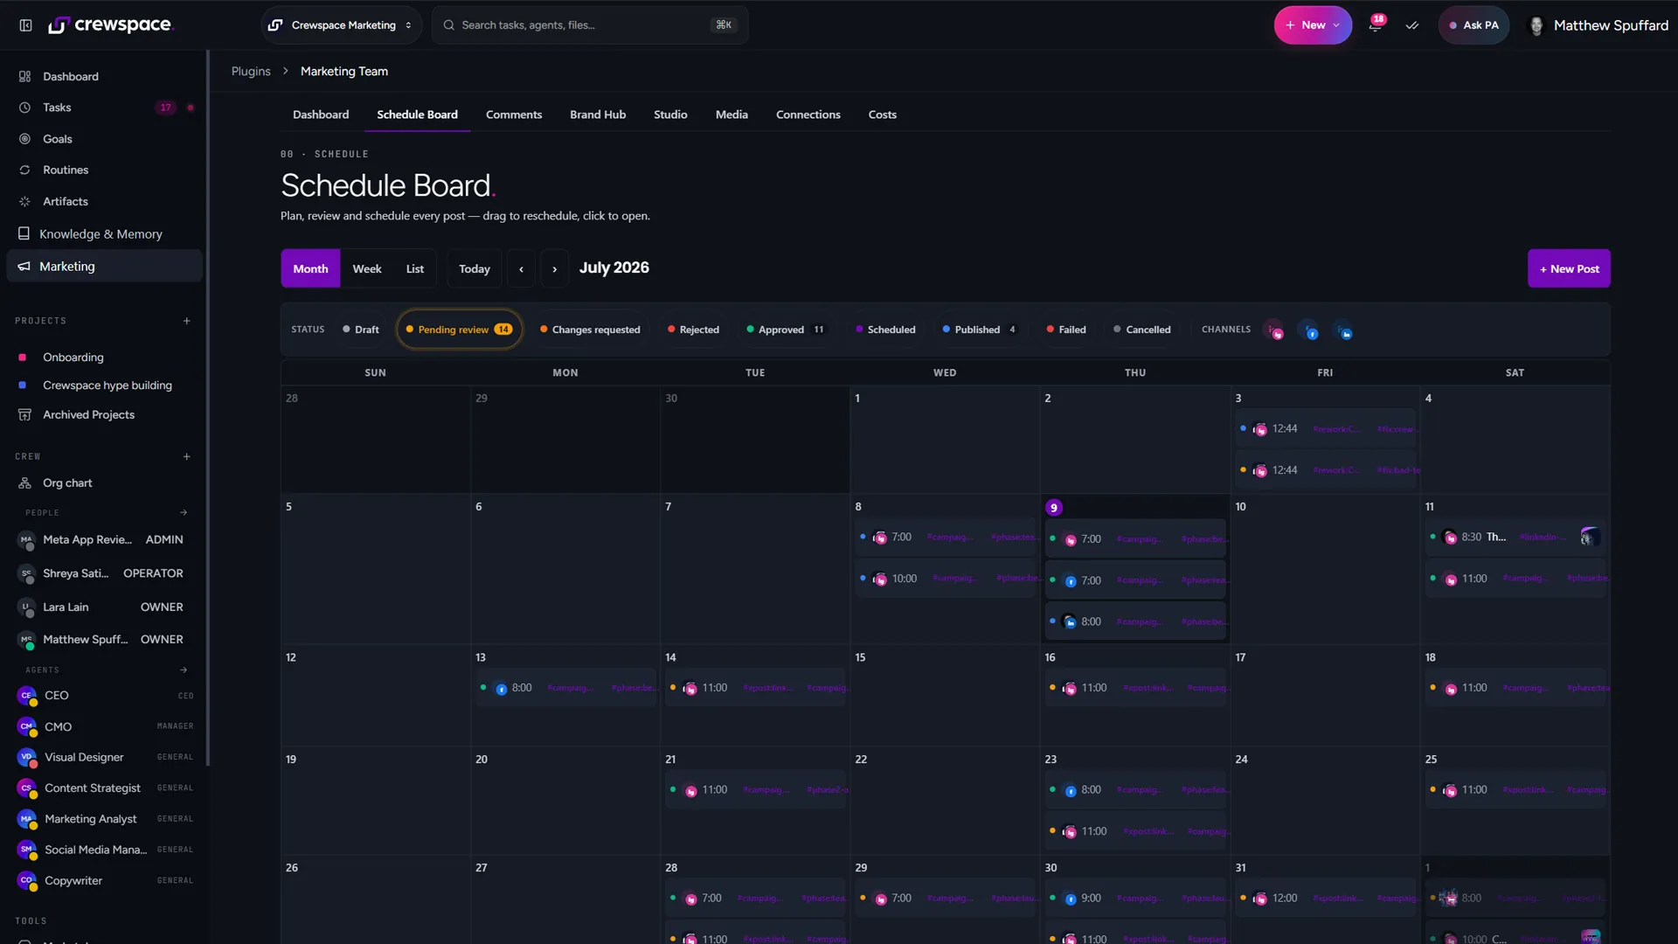Select Marketing in the sidebar

pos(105,266)
